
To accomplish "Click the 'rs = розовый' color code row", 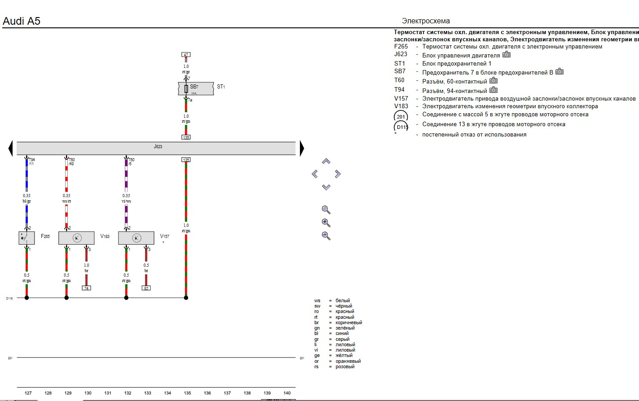I will (x=335, y=366).
